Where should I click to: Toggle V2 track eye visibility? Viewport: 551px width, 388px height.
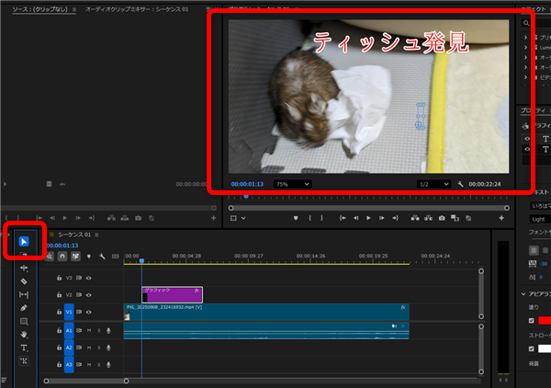(x=89, y=295)
